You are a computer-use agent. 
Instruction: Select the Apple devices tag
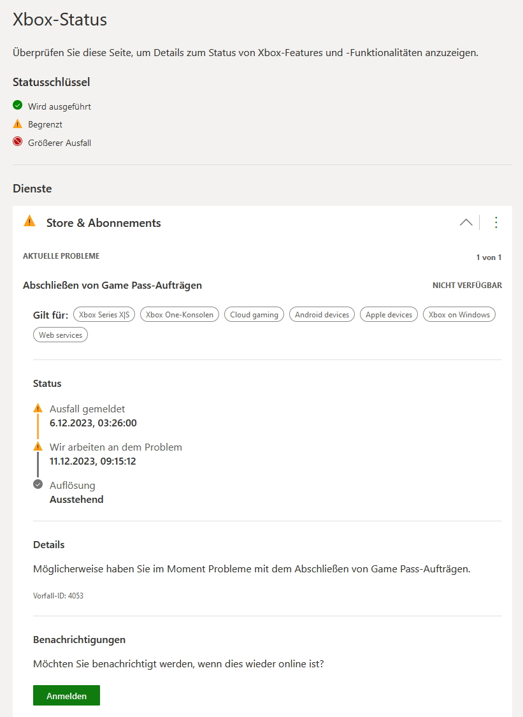coord(389,315)
